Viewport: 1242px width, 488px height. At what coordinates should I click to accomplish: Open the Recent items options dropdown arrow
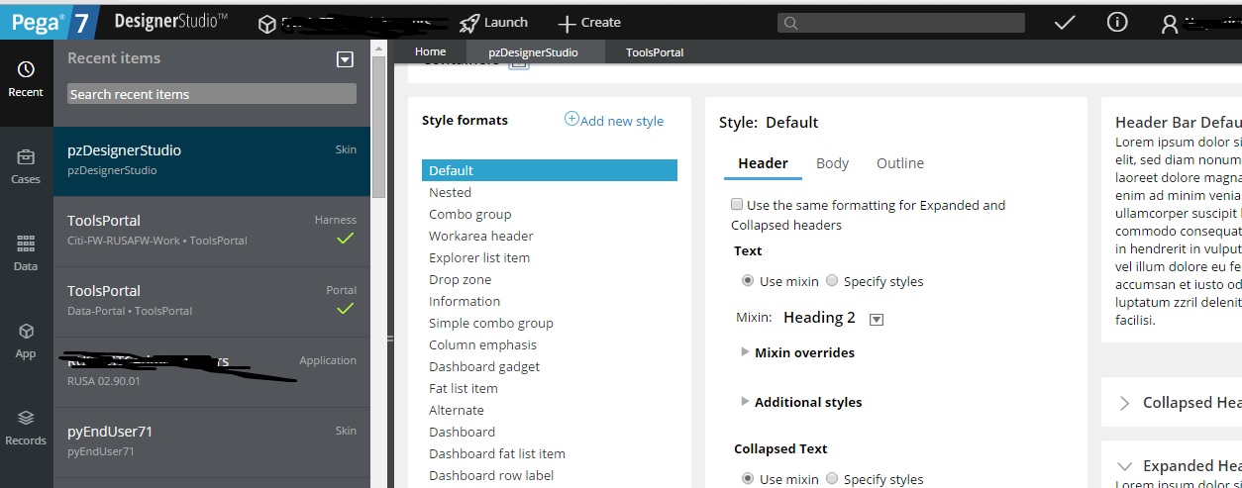345,59
